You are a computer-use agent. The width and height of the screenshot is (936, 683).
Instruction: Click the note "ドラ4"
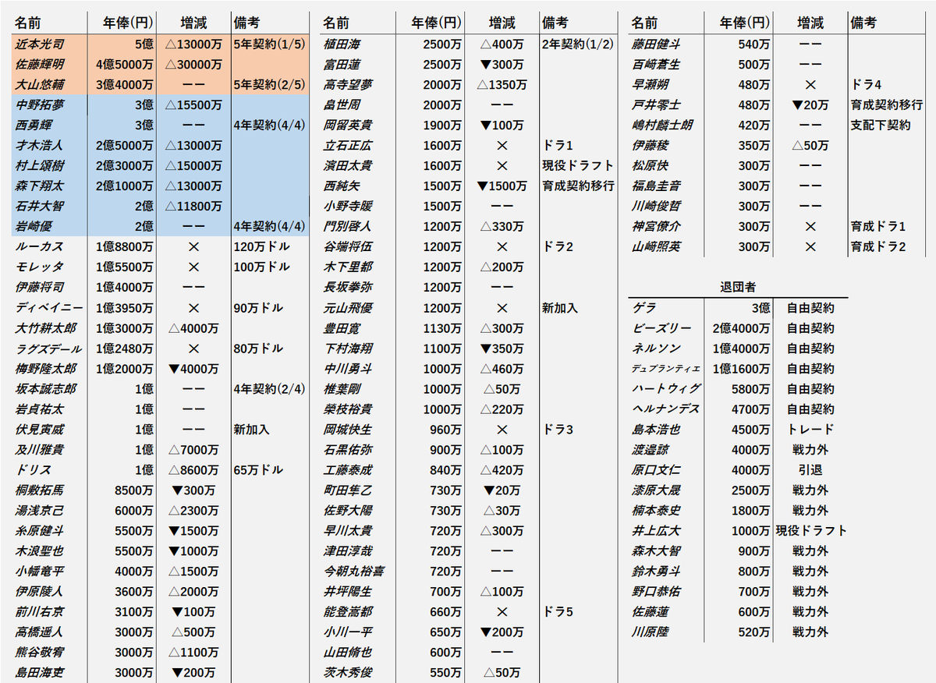866,85
